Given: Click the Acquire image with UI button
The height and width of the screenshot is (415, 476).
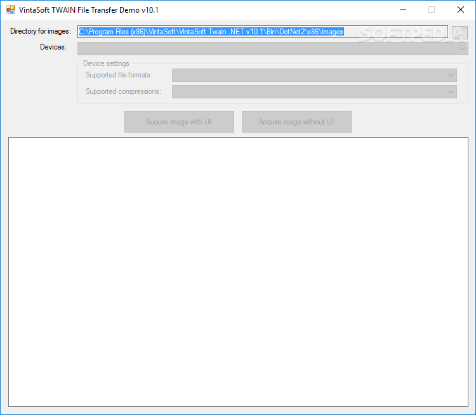Looking at the screenshot, I should pos(179,122).
